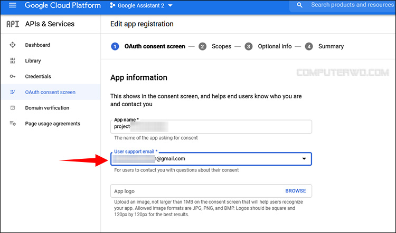
Task: Open Page usage agreements in sidebar
Action: tap(52, 124)
